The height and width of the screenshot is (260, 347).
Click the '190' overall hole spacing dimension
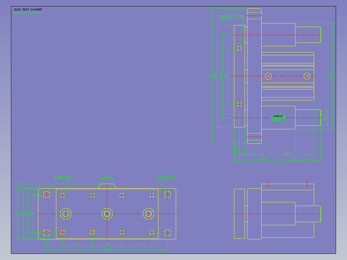coord(107,249)
